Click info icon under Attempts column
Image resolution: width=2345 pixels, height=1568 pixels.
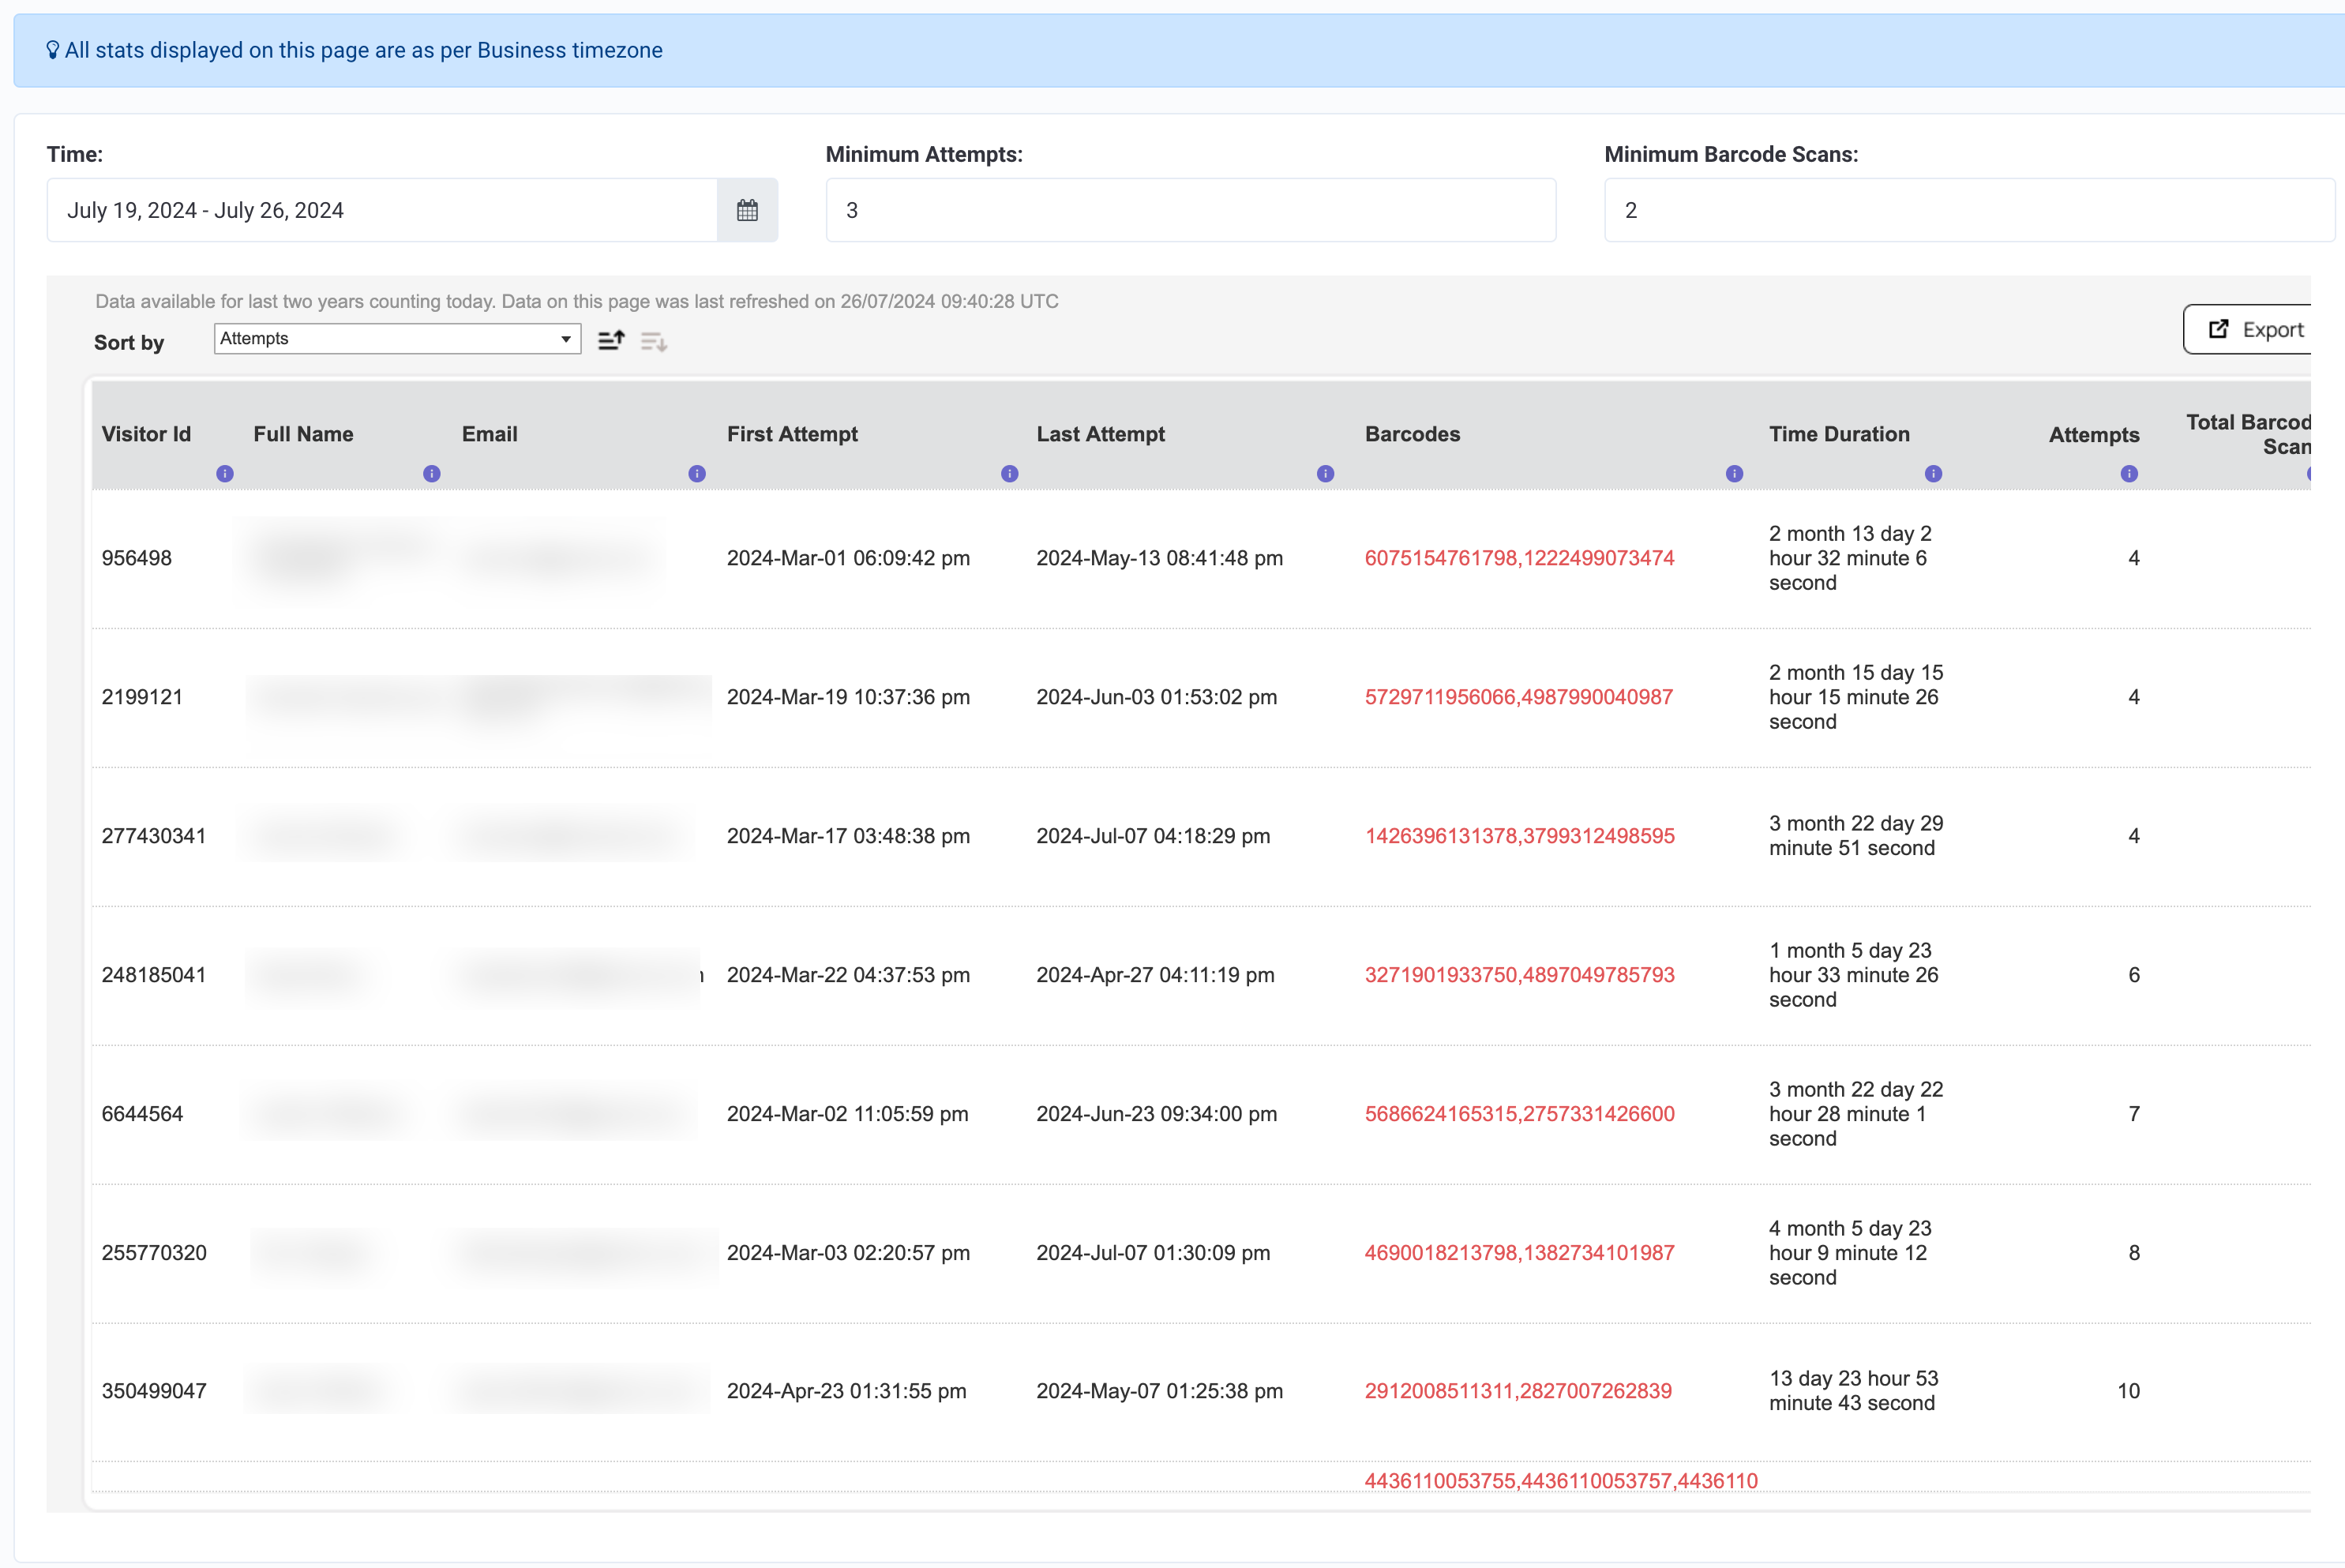[2129, 474]
